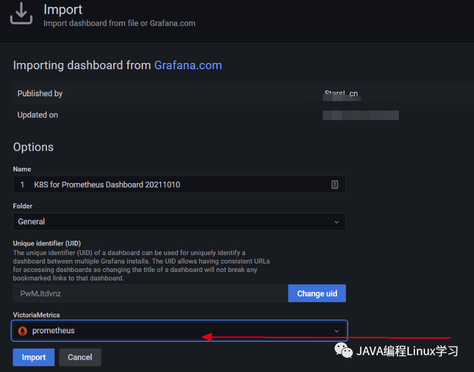Open the General folder dropdown
The image size is (474, 372).
[x=179, y=222]
